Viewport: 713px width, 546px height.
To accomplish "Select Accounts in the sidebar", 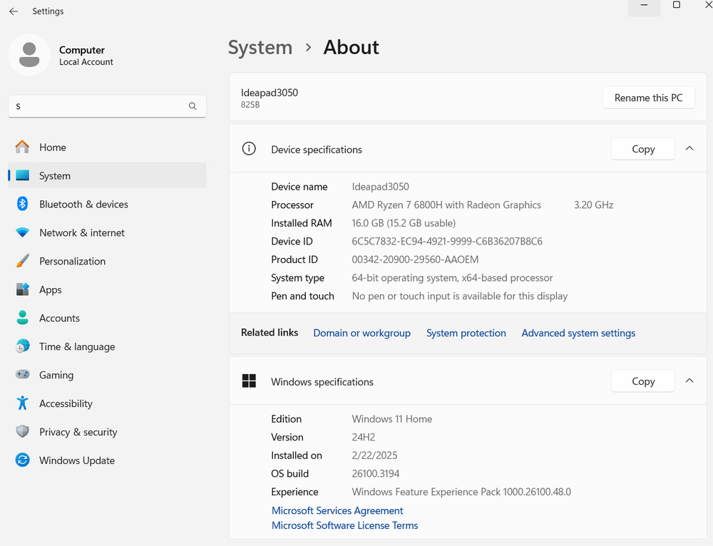I will pos(108,318).
